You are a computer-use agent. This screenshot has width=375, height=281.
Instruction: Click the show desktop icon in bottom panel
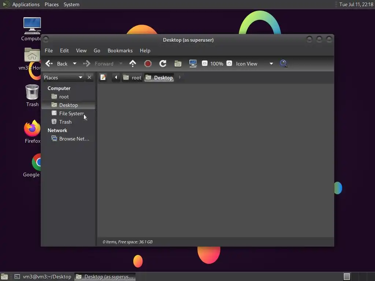(x=4, y=277)
